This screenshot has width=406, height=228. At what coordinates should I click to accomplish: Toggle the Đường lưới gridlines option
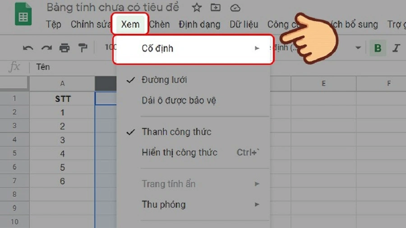(x=193, y=80)
